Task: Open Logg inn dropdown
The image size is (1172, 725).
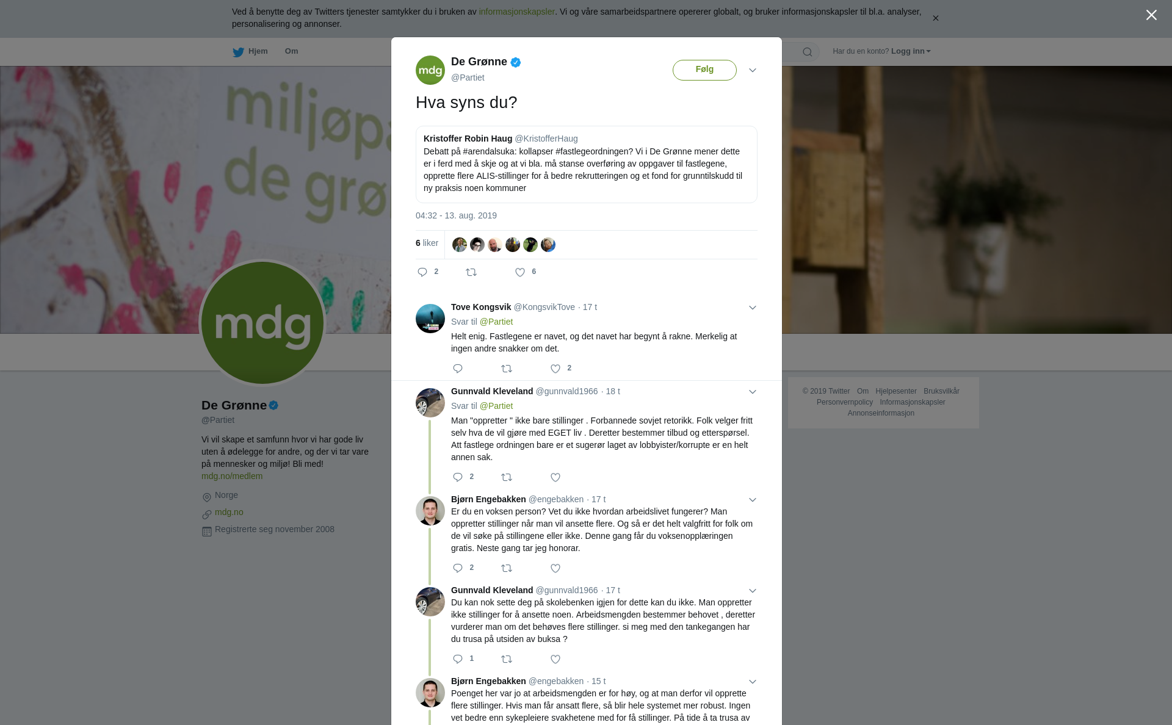Action: point(911,51)
